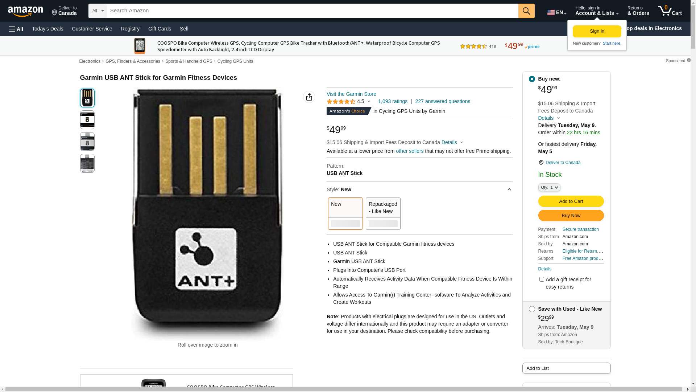Select the Buy new radio button
This screenshot has width=696, height=392.
tap(532, 79)
